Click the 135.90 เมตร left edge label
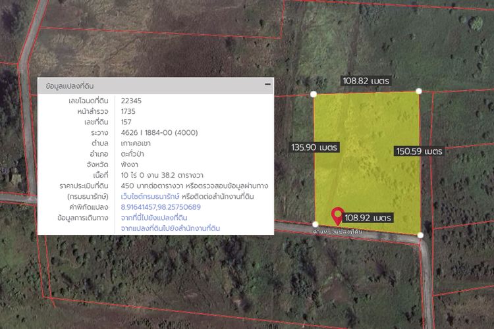494x329 pixels. click(314, 147)
